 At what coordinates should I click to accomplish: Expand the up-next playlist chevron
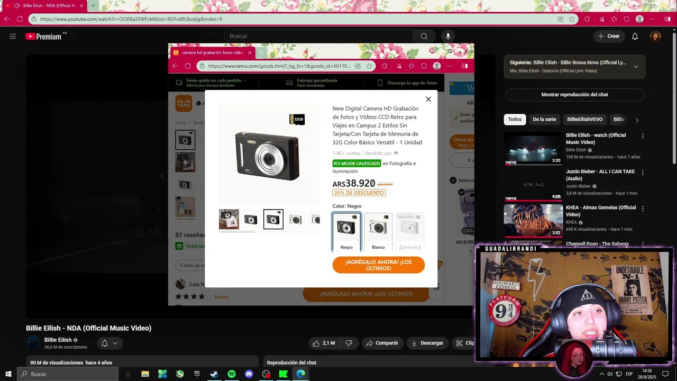coord(636,67)
